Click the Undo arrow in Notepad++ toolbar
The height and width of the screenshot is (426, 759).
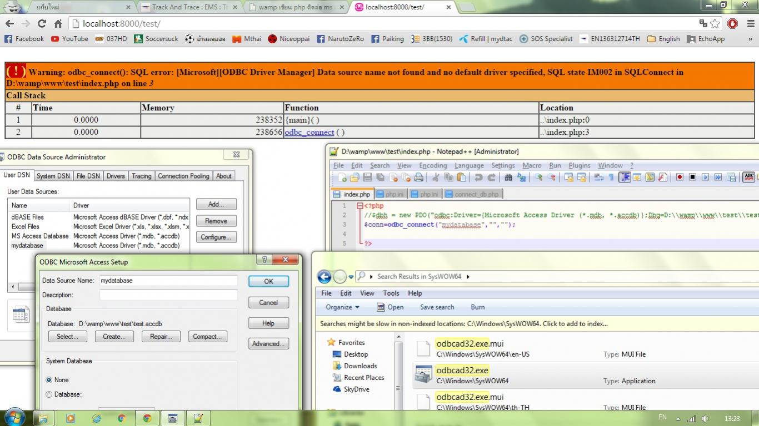(x=479, y=177)
